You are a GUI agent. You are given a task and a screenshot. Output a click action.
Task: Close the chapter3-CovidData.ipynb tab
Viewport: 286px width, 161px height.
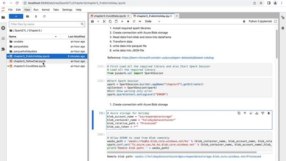click(x=128, y=16)
